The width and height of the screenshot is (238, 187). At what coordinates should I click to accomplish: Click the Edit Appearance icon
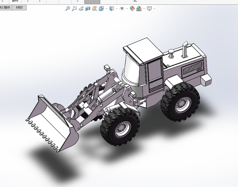pos(132,9)
